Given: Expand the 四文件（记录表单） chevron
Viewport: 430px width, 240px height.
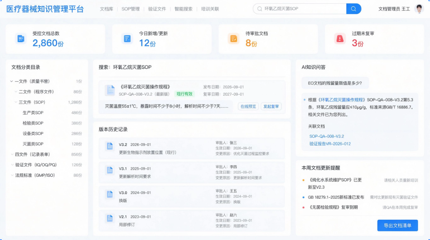Looking at the screenshot, I should pyautogui.click(x=12, y=154).
